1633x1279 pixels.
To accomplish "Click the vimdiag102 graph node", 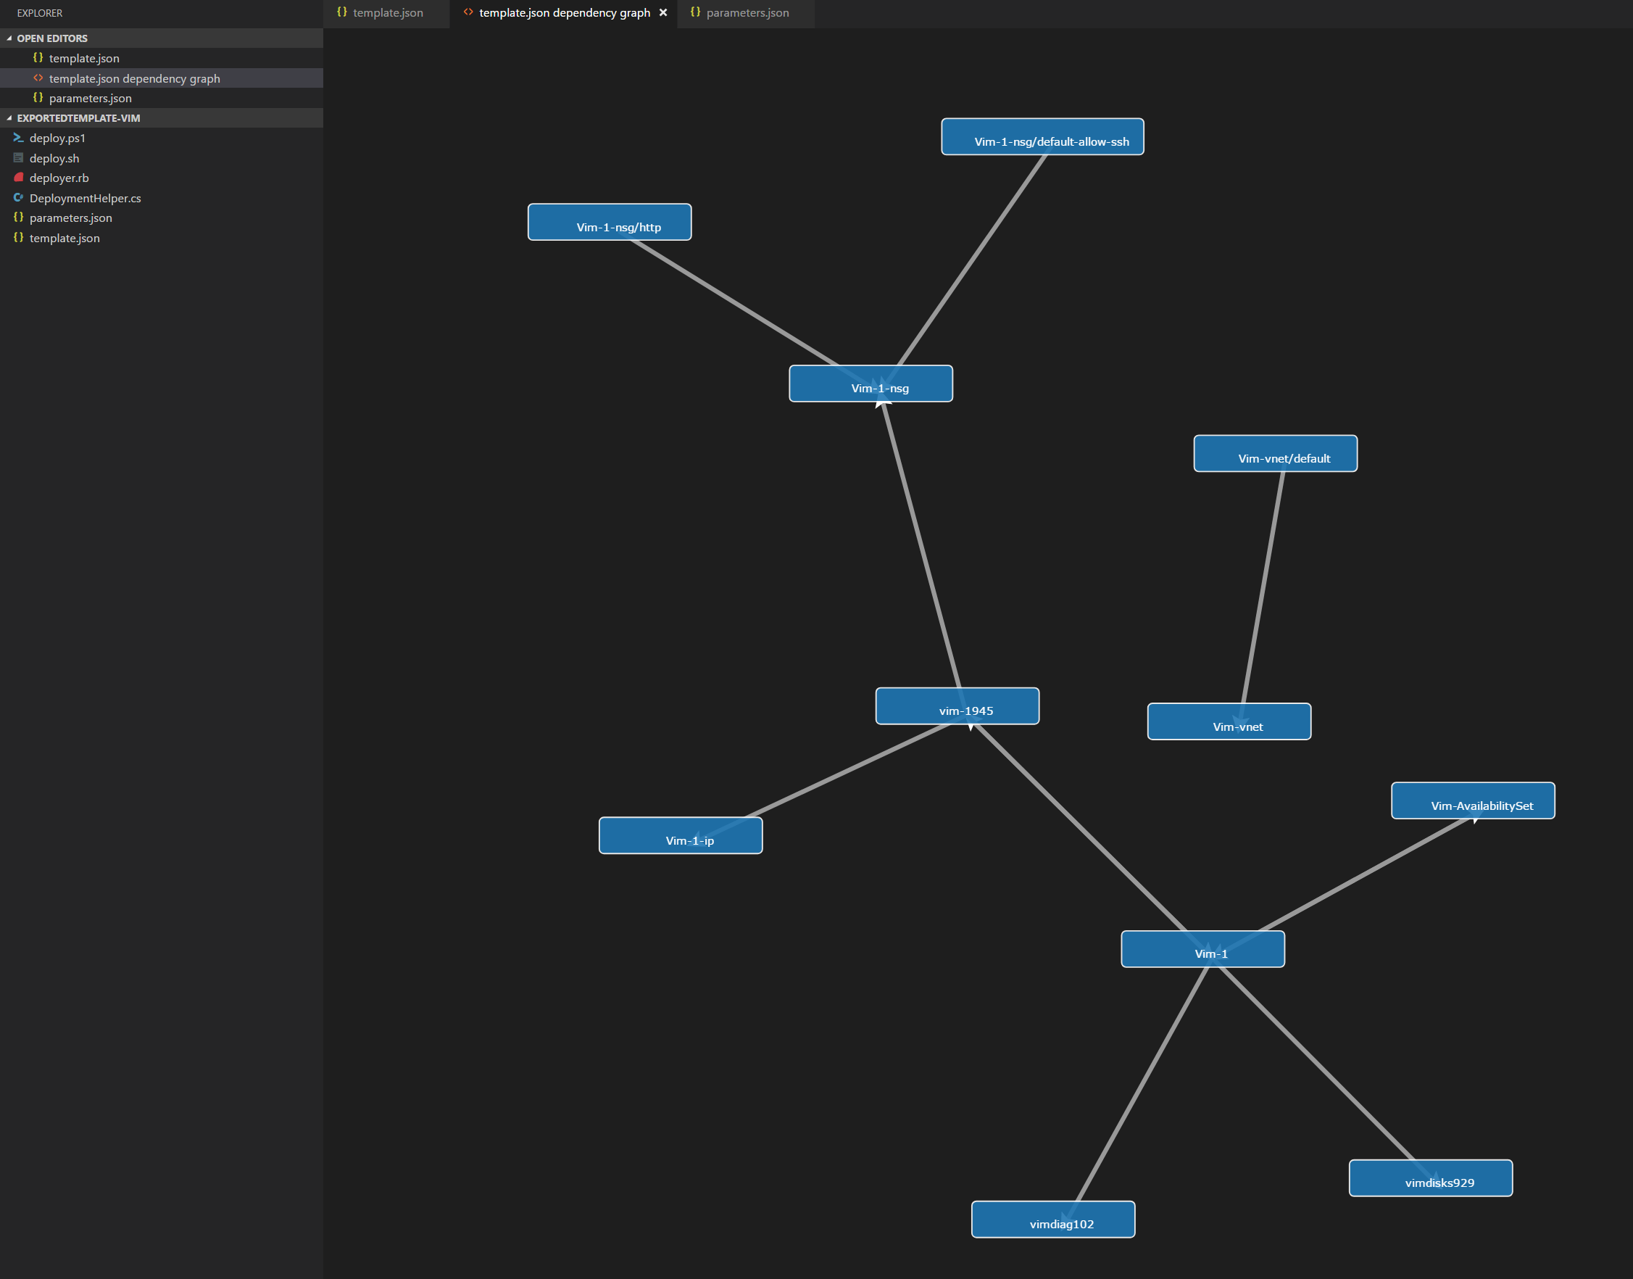I will tap(1053, 1219).
